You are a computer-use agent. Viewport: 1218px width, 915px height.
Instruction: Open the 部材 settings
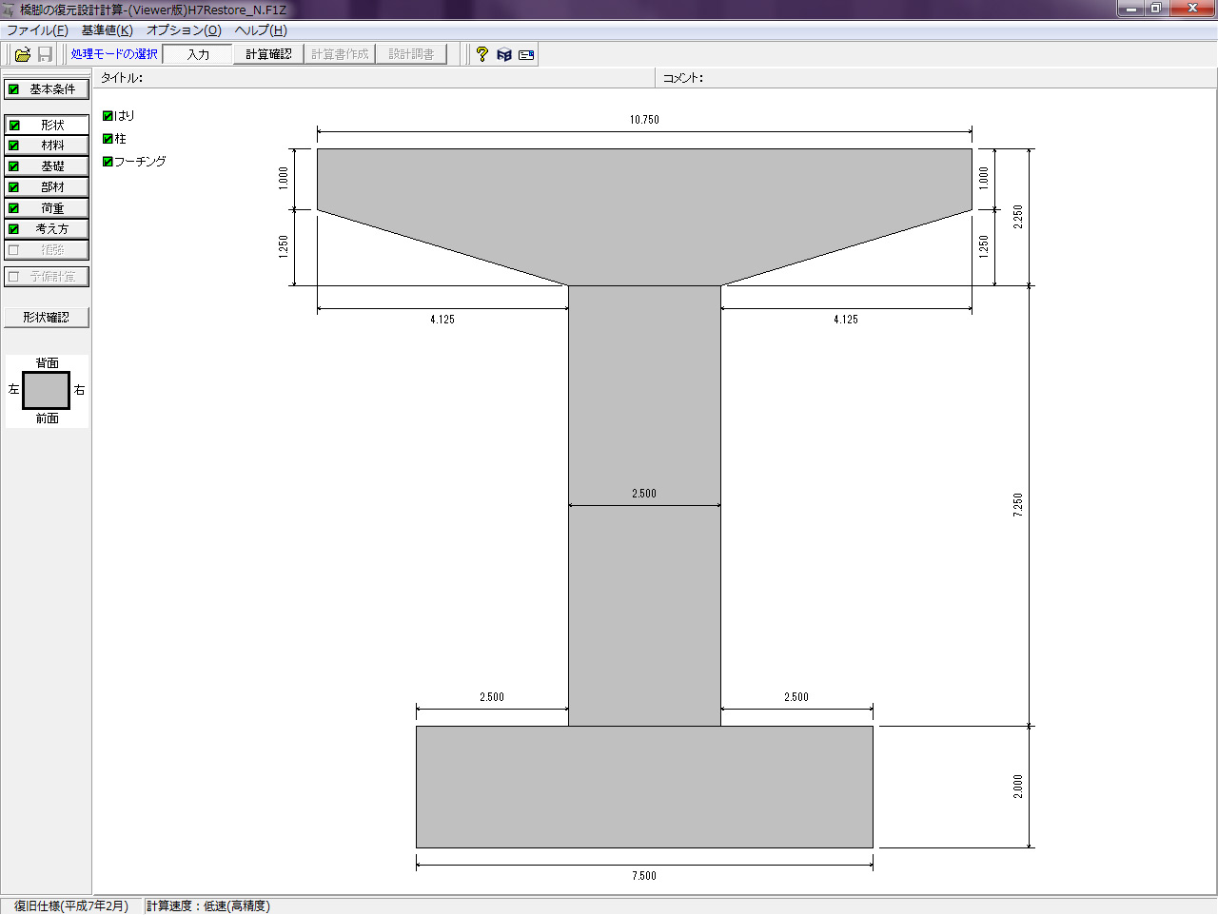47,187
